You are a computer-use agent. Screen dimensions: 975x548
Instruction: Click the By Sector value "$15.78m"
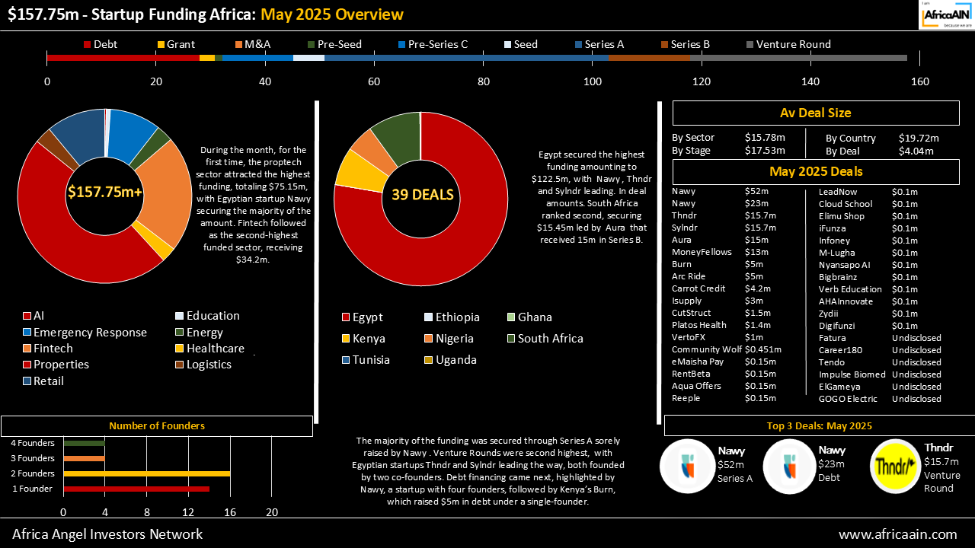[765, 138]
